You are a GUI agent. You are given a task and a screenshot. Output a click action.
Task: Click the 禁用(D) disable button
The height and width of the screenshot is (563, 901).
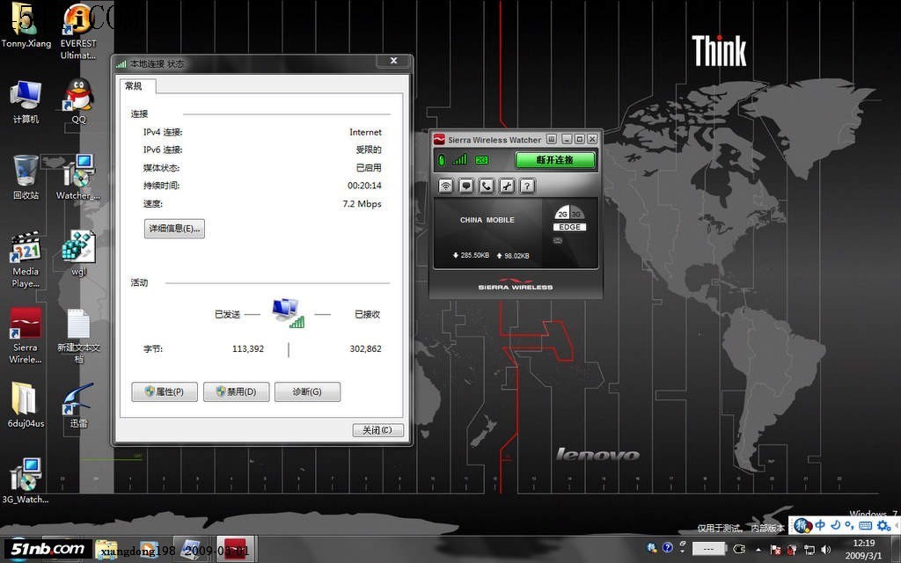[236, 391]
